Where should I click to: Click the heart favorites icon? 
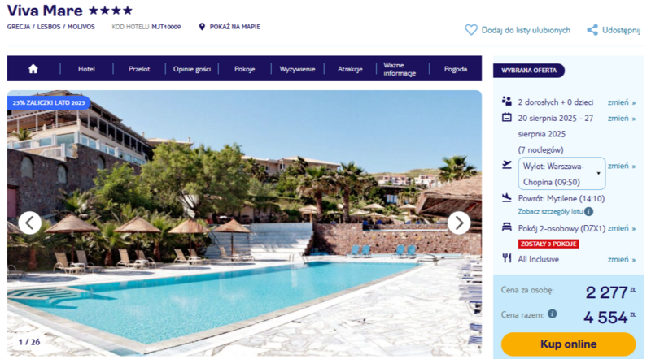(x=471, y=30)
